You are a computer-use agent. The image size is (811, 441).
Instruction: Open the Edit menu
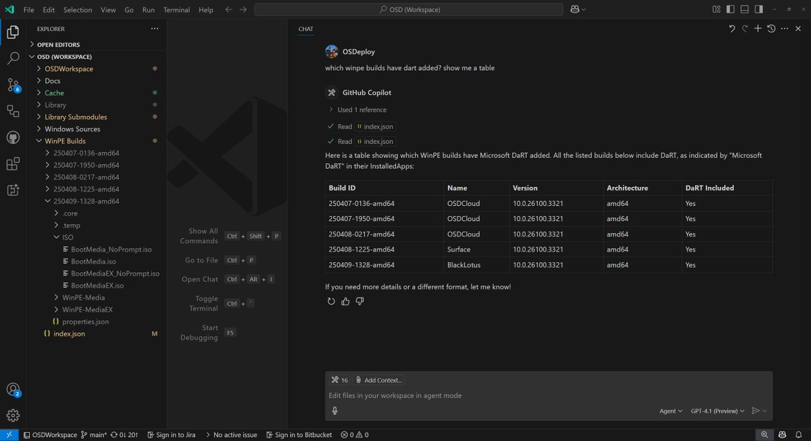pos(49,10)
